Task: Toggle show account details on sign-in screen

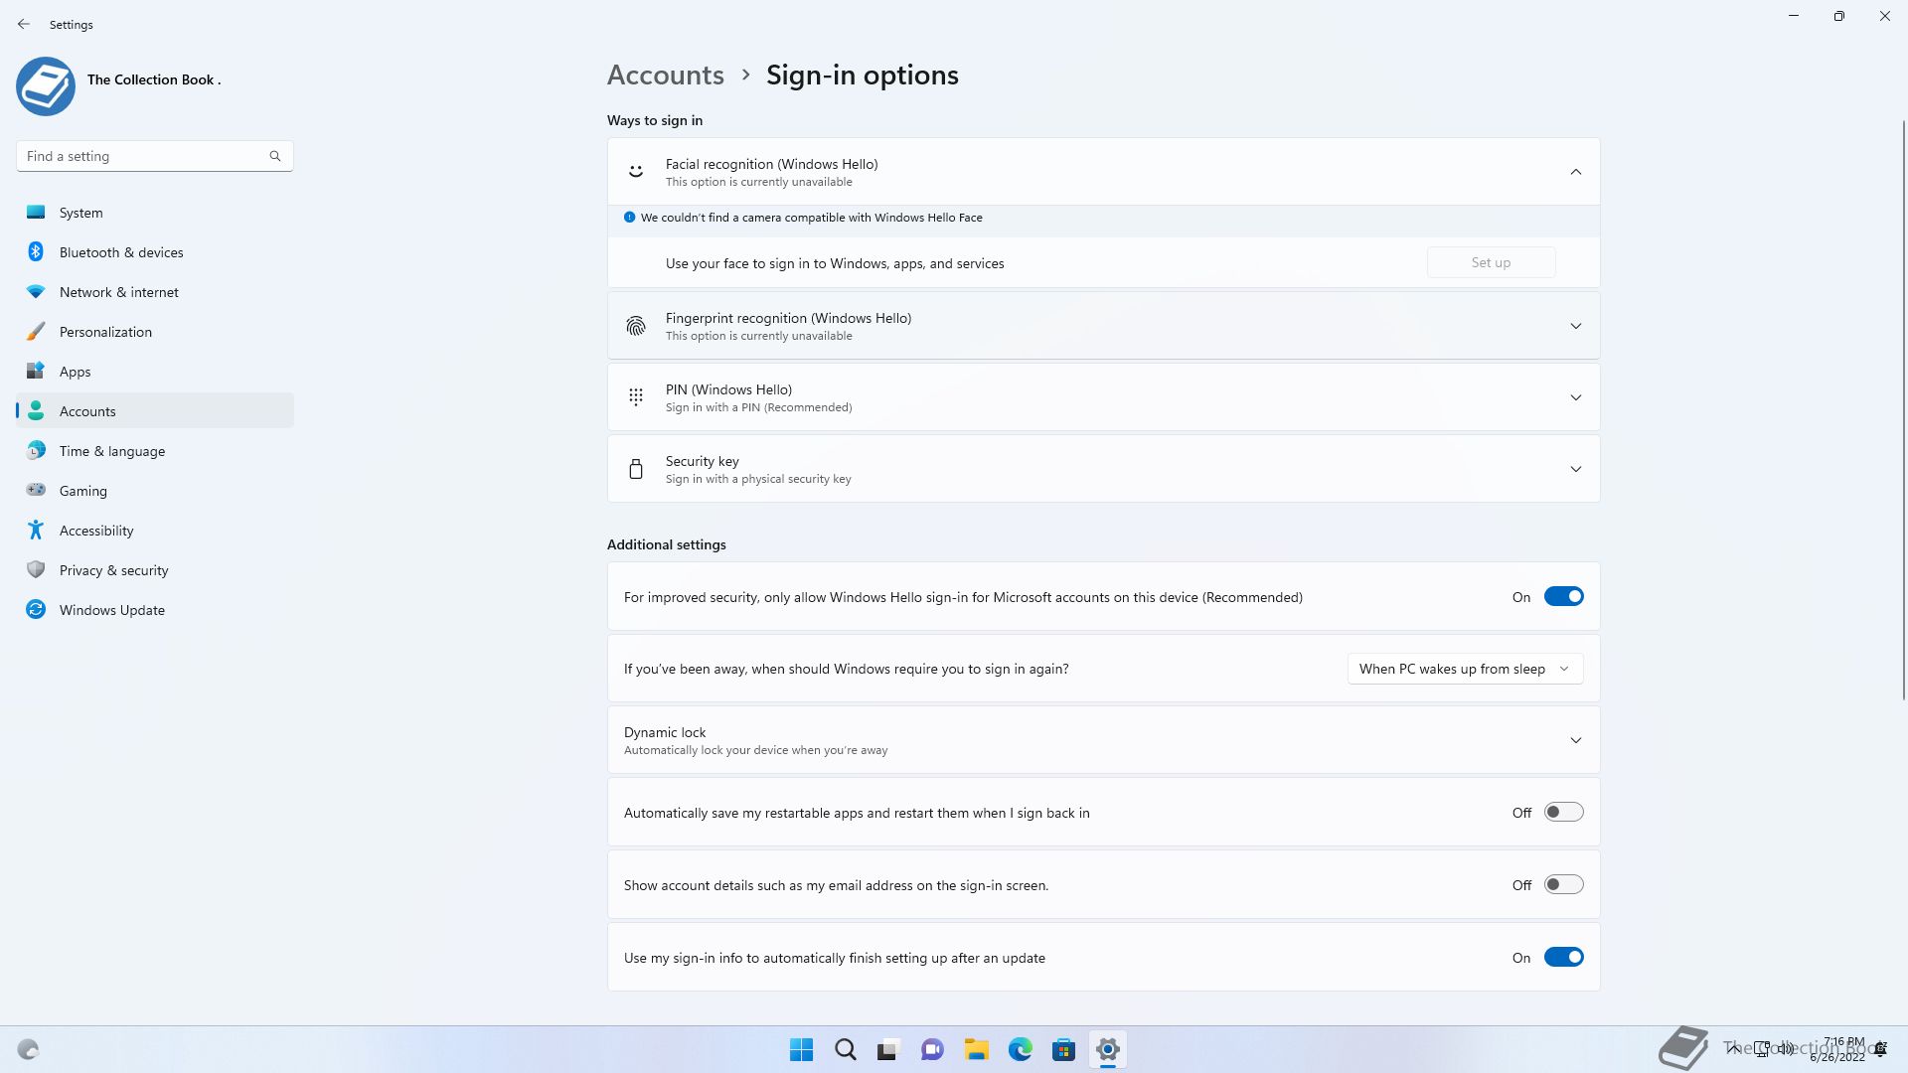Action: (1563, 884)
